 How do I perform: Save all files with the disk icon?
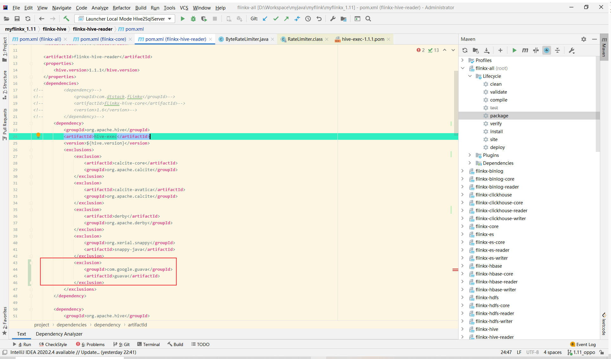pyautogui.click(x=17, y=19)
